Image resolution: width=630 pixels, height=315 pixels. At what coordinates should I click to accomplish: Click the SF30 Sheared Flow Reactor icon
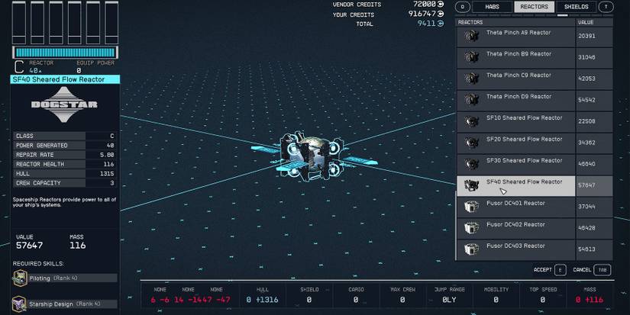[x=471, y=164]
